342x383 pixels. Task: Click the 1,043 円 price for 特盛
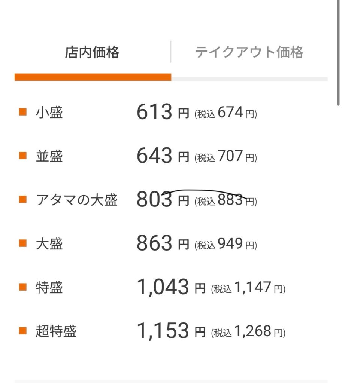pos(171,288)
